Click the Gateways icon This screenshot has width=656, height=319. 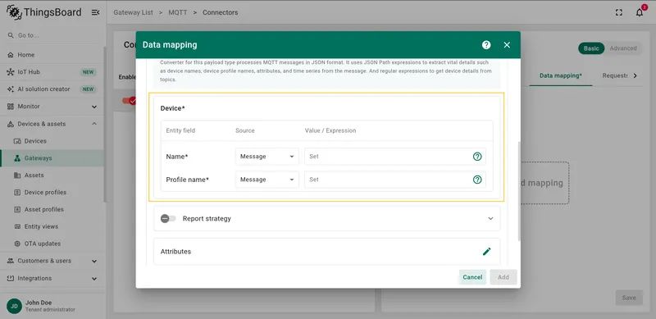[x=17, y=158]
